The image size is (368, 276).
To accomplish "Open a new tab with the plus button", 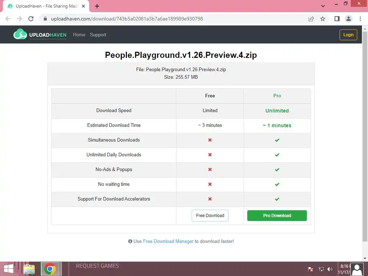I will click(97, 6).
